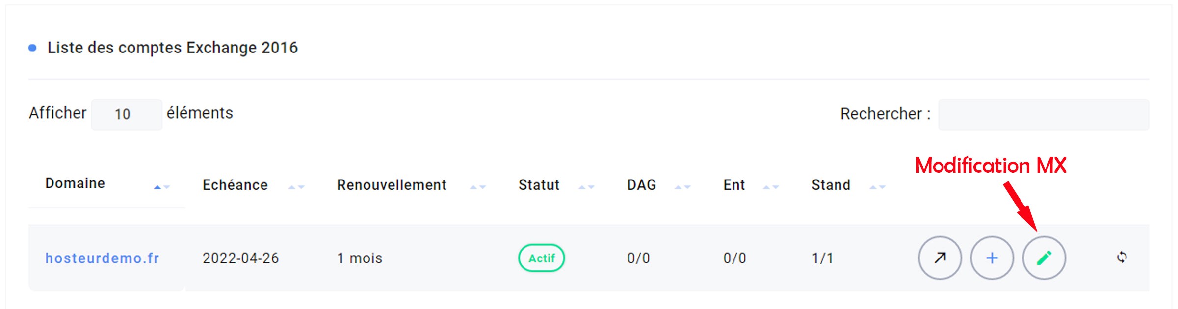1178x309 pixels.
Task: Click the arrow icon to open hosteurdemo.fr account
Action: coord(940,258)
